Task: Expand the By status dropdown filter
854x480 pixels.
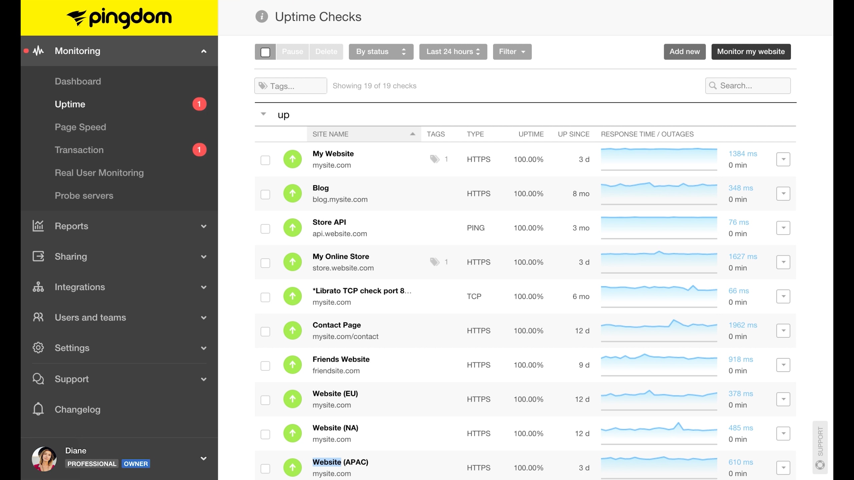Action: click(x=381, y=52)
